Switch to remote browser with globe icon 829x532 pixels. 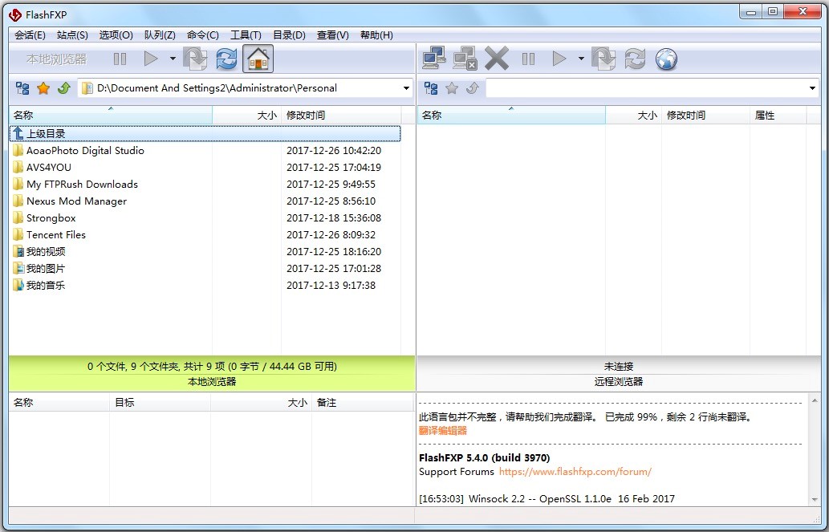pyautogui.click(x=666, y=59)
